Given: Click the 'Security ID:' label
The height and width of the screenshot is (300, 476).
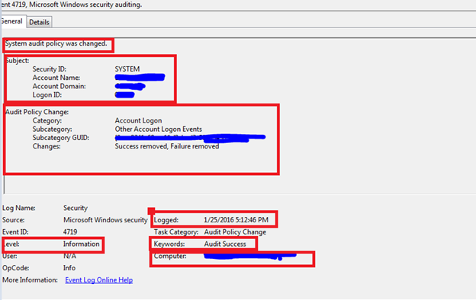Looking at the screenshot, I should 49,69.
